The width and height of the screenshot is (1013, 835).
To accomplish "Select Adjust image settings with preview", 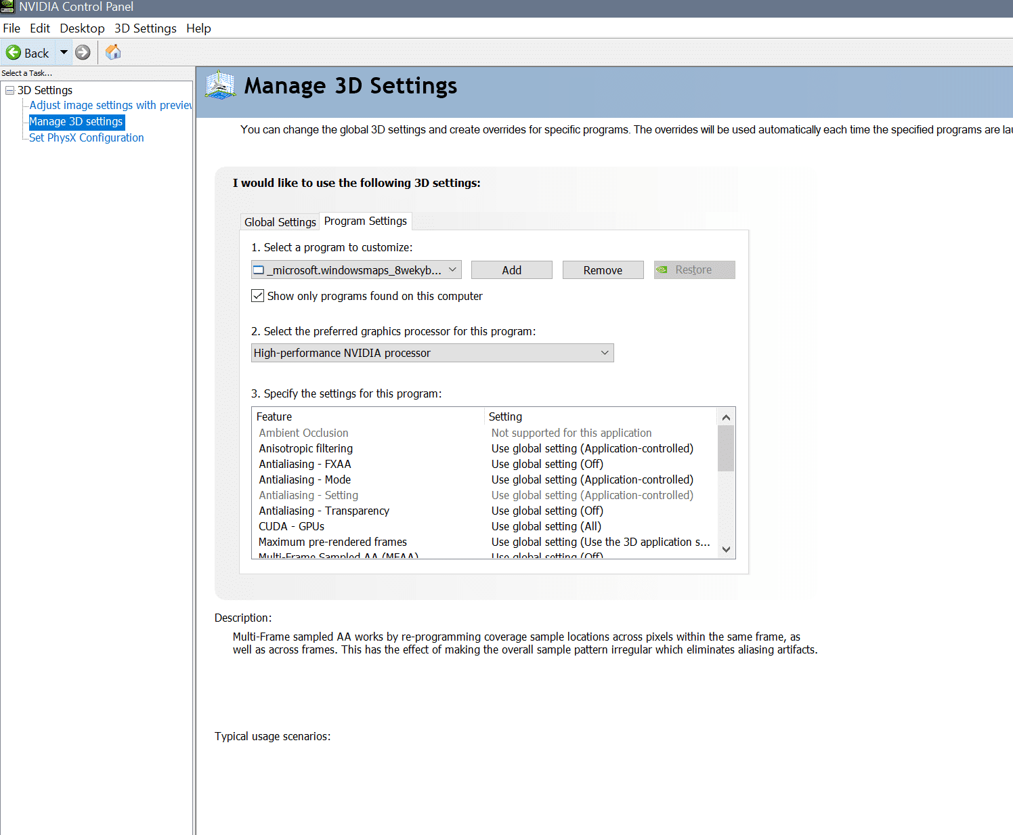I will click(x=110, y=105).
